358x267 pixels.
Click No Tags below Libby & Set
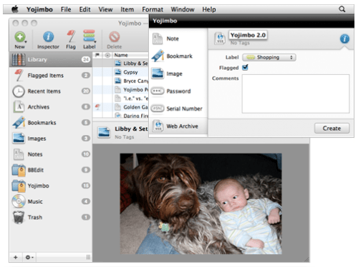[x=125, y=137]
